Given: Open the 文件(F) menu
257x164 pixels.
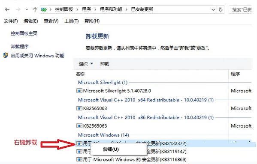Looking at the screenshot, I should (11, 21).
